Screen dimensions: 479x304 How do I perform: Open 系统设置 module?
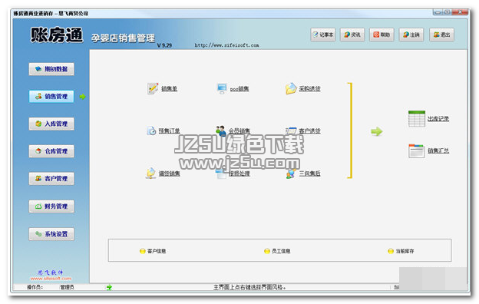(51, 234)
